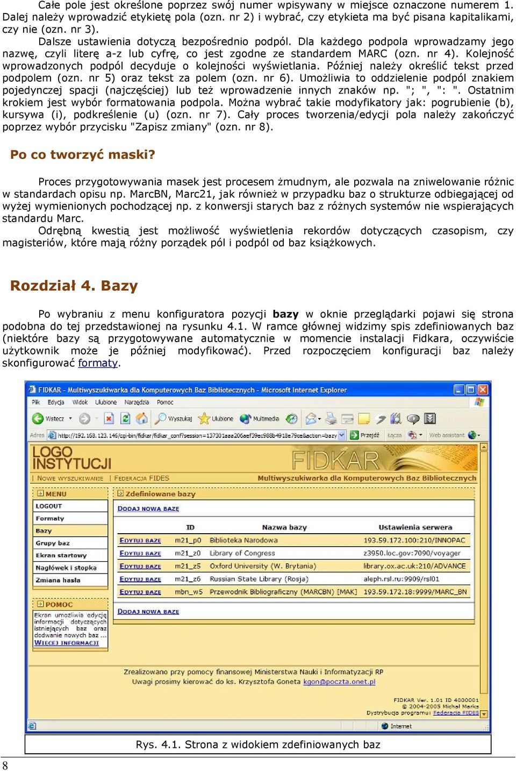Viewport: 516px width, 771px height.
Task: Collapse the Zdefiniowane bazy header icon
Action: (120, 493)
